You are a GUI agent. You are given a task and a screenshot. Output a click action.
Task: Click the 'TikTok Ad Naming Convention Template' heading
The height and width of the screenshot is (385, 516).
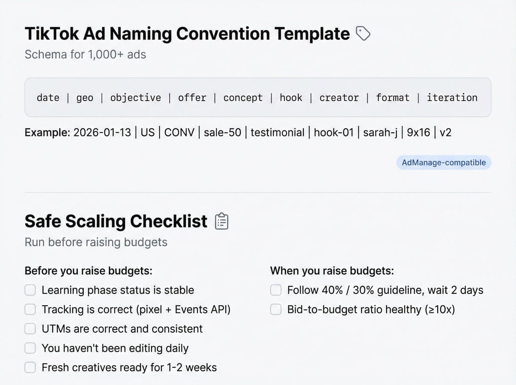[x=187, y=34]
